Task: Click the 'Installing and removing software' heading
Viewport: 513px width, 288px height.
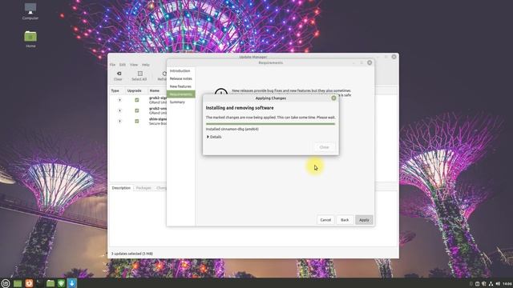Action: coord(240,108)
